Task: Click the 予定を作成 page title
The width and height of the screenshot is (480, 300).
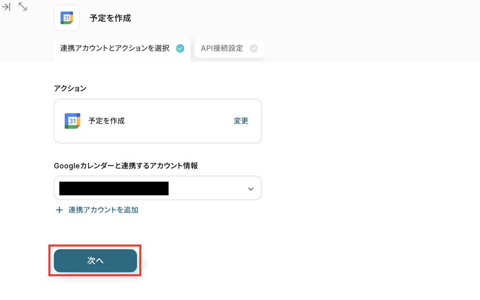Action: tap(110, 18)
